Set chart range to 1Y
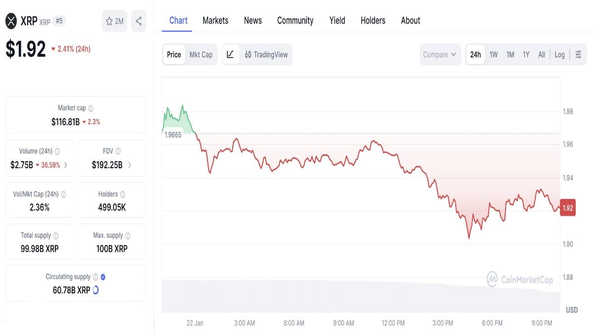 click(x=526, y=54)
